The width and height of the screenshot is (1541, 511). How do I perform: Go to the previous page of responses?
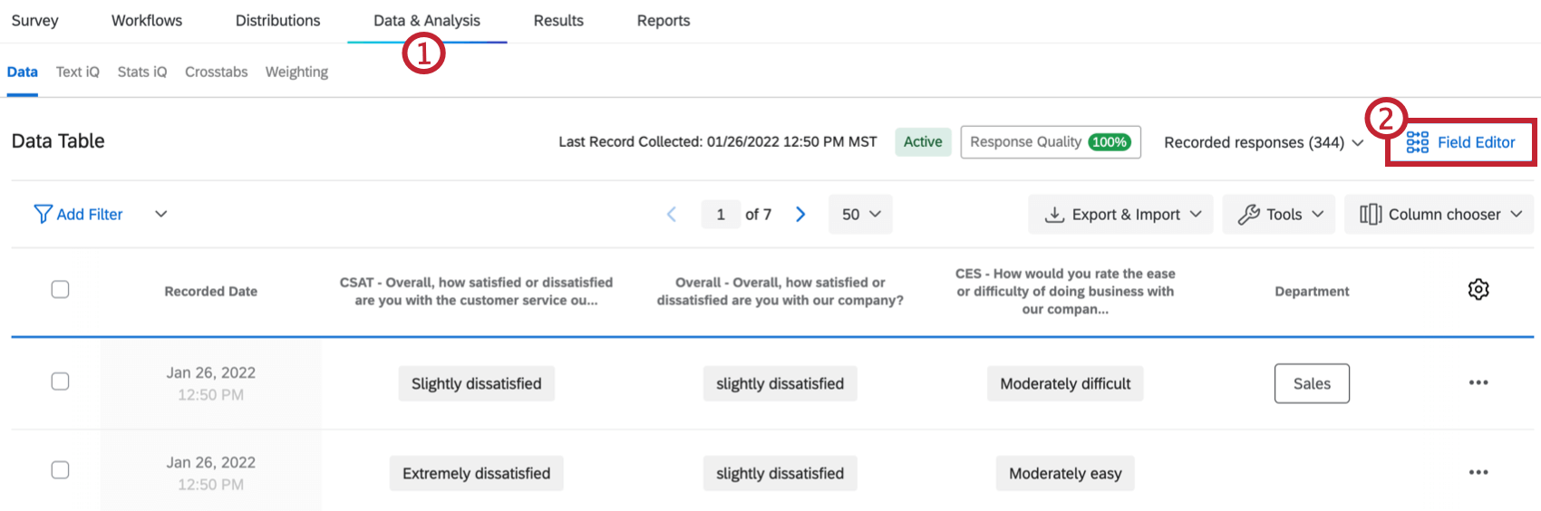coord(672,214)
